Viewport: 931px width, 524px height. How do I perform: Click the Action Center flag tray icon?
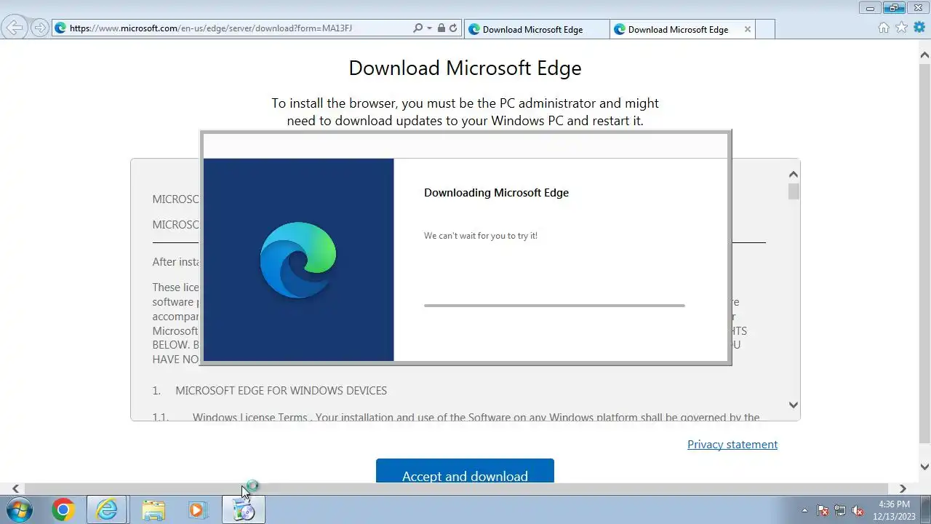823,511
